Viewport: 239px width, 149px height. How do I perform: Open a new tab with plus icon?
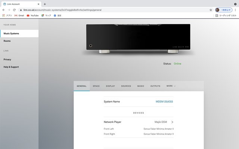pyautogui.click(x=45, y=4)
